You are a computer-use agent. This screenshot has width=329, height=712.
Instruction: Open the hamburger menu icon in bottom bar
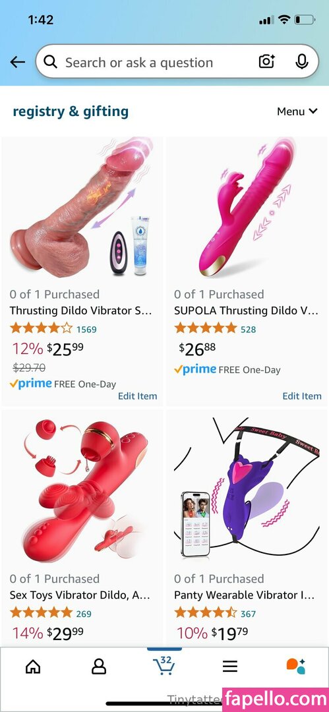point(230,666)
